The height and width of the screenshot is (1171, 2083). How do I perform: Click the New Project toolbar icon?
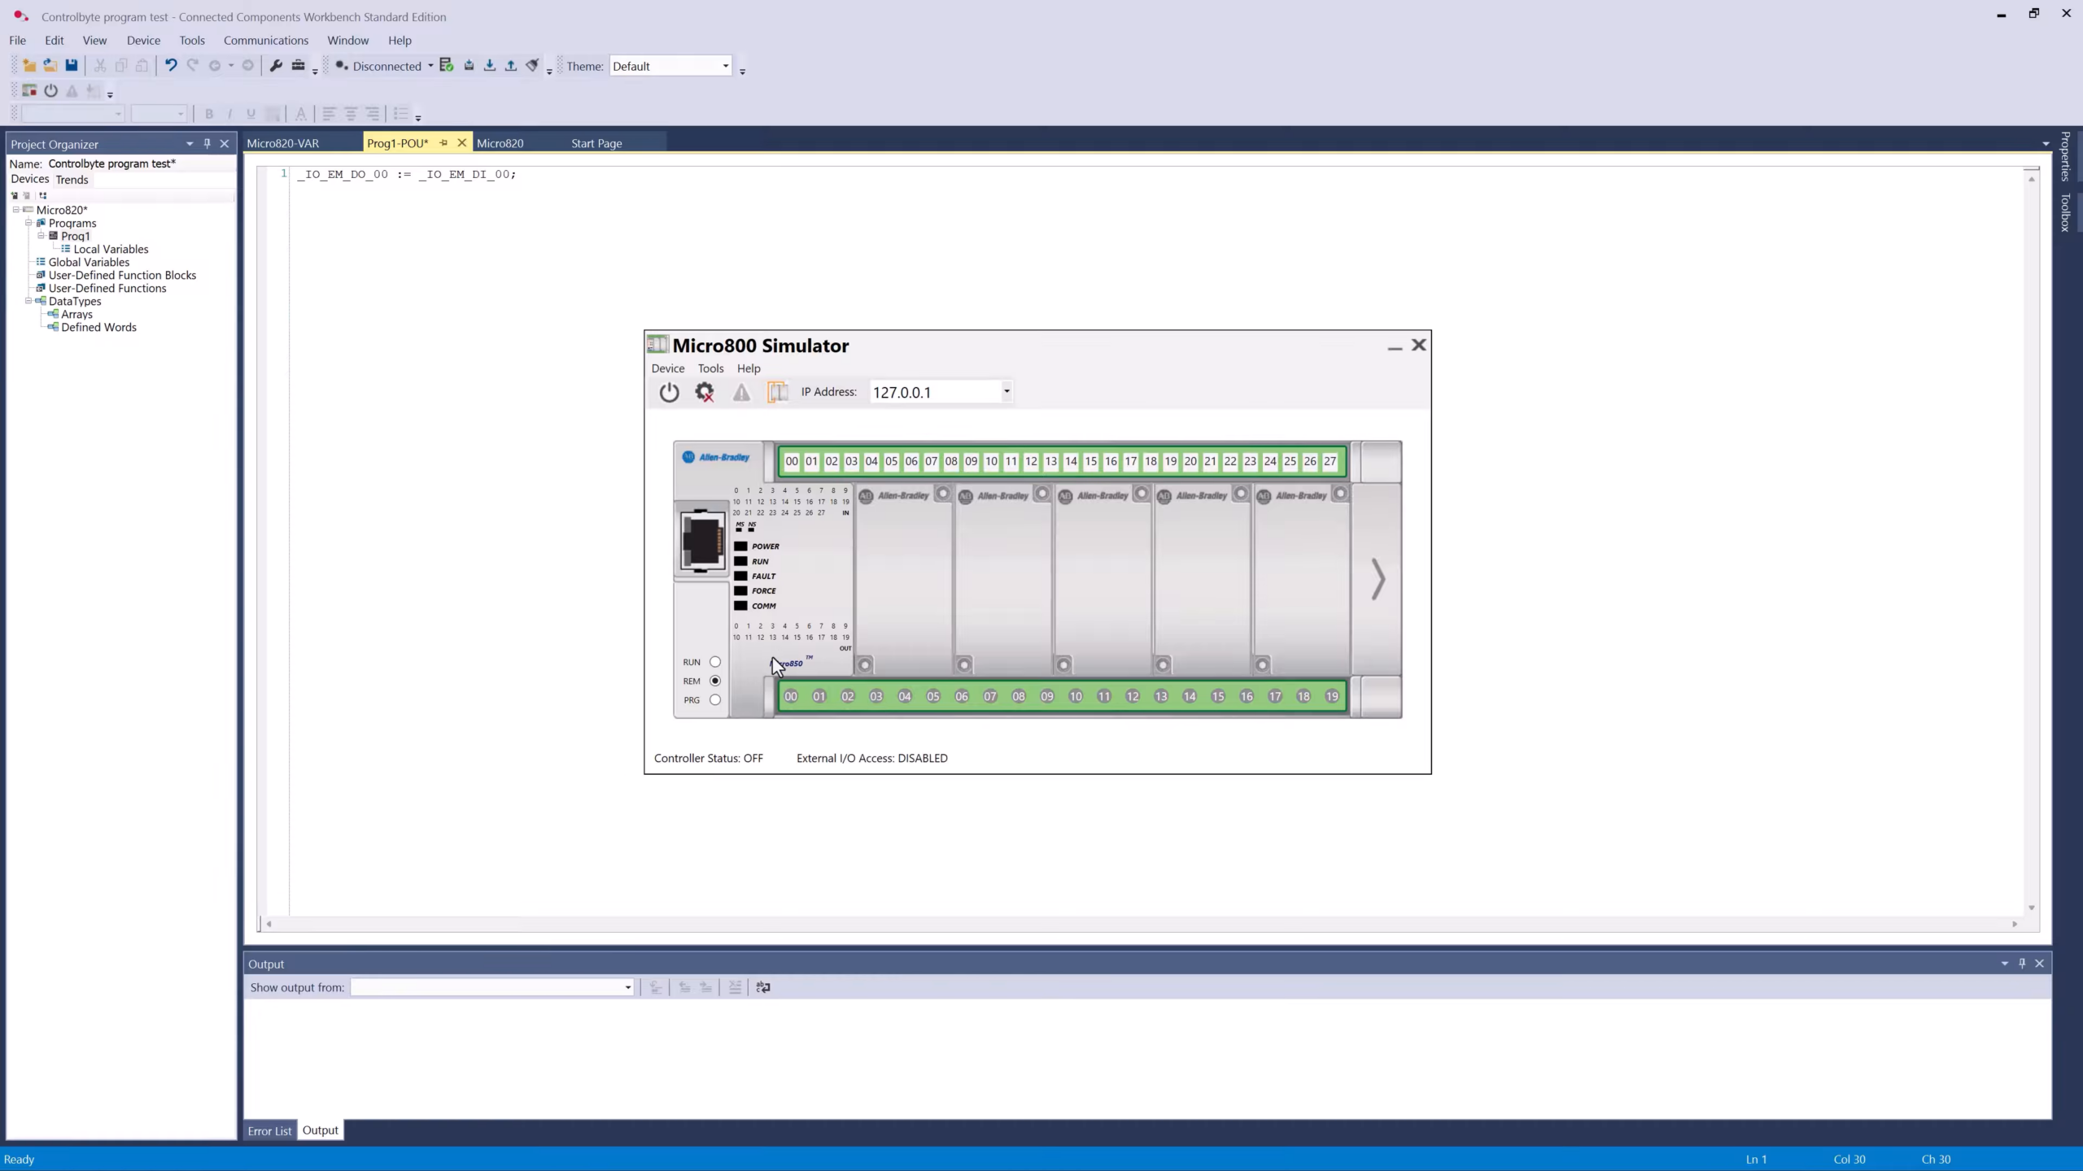[x=29, y=66]
